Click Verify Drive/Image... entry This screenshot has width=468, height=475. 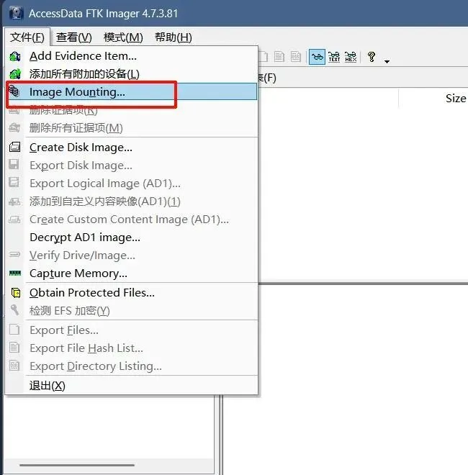click(x=132, y=255)
